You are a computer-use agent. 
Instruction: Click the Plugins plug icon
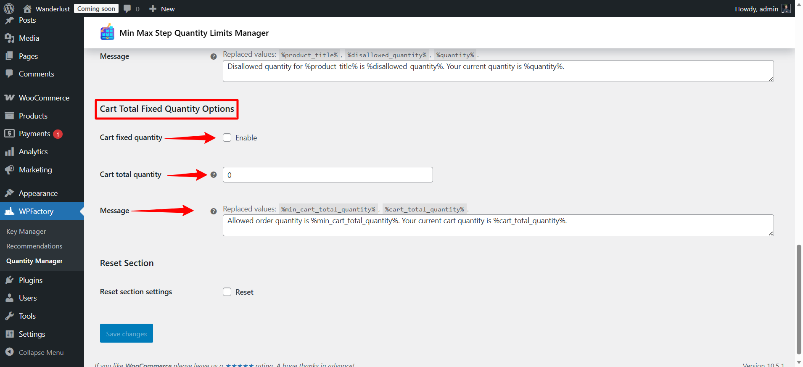[9, 280]
